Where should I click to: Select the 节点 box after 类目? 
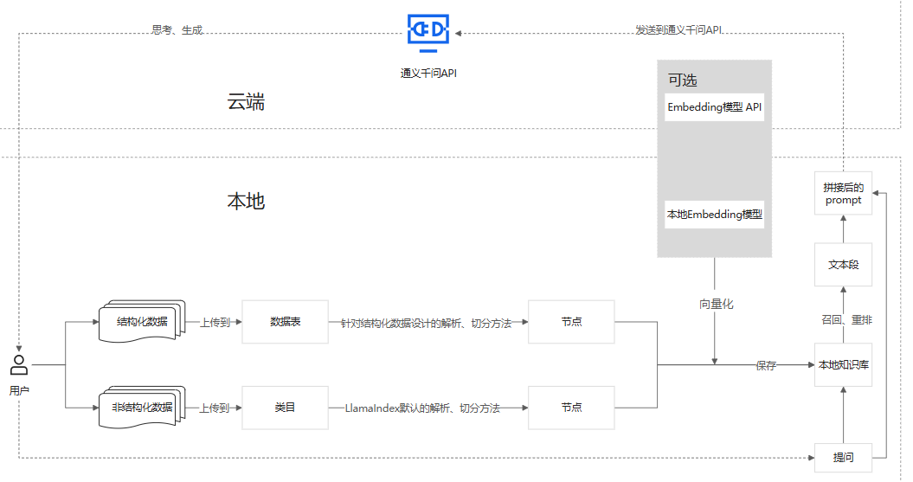click(x=571, y=408)
